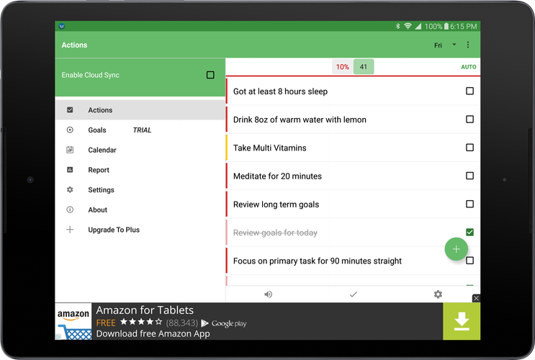
Task: Select the Review goals for today text
Action: 275,233
